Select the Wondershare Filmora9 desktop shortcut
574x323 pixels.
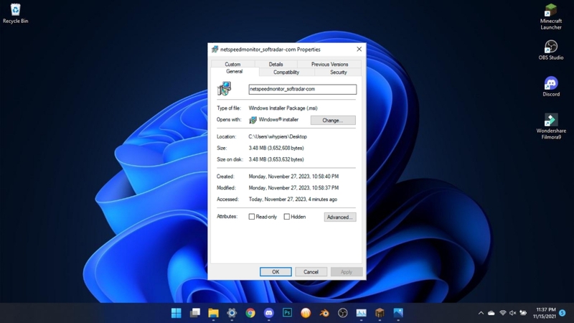[551, 126]
